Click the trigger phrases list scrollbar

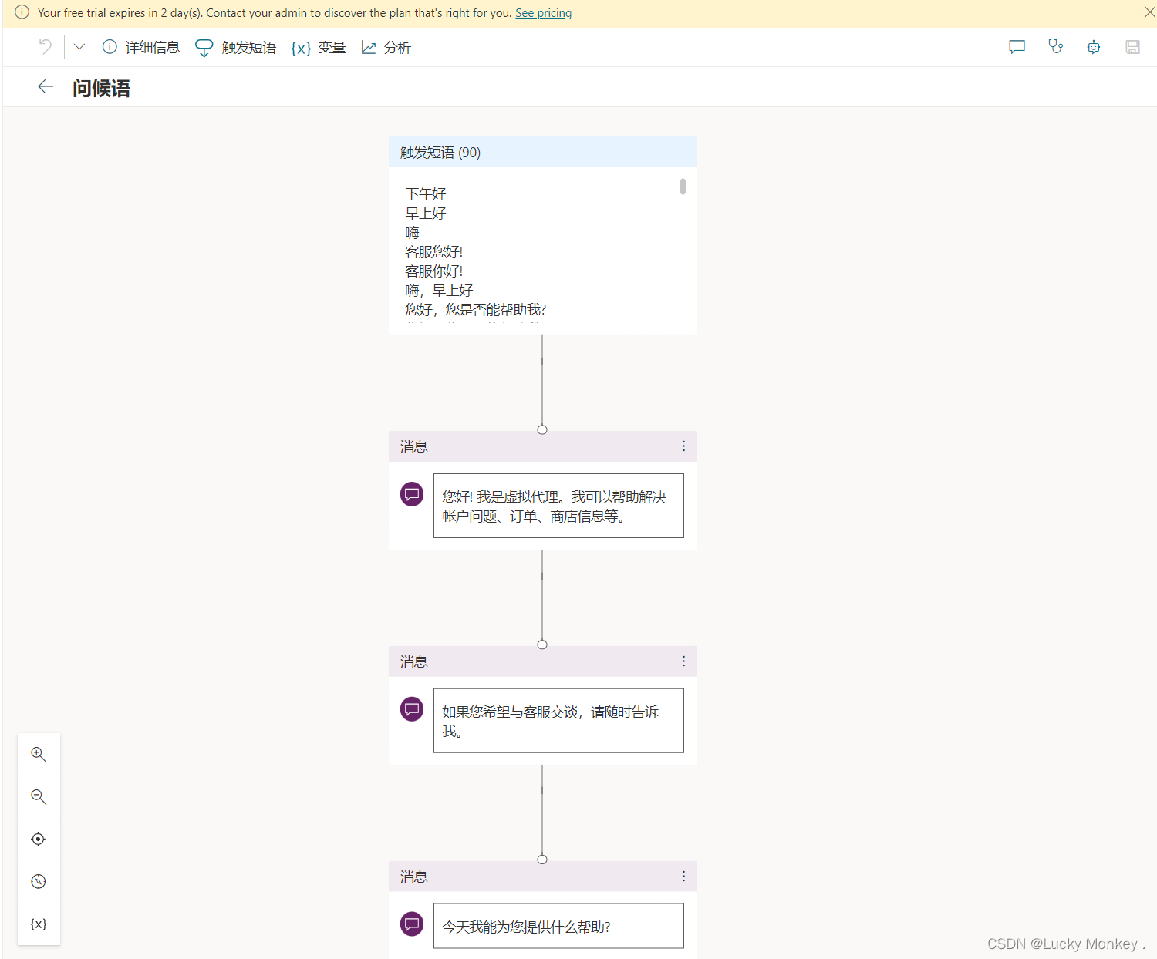(683, 187)
